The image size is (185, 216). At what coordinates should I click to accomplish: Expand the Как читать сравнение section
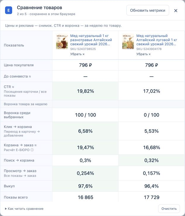[24, 209]
